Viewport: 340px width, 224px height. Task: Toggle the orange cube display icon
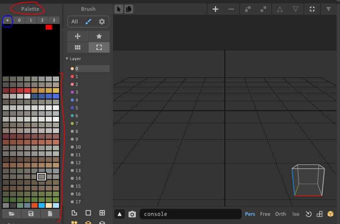coord(330,214)
